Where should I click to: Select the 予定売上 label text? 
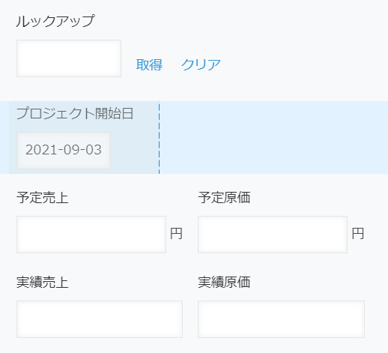coord(43,198)
